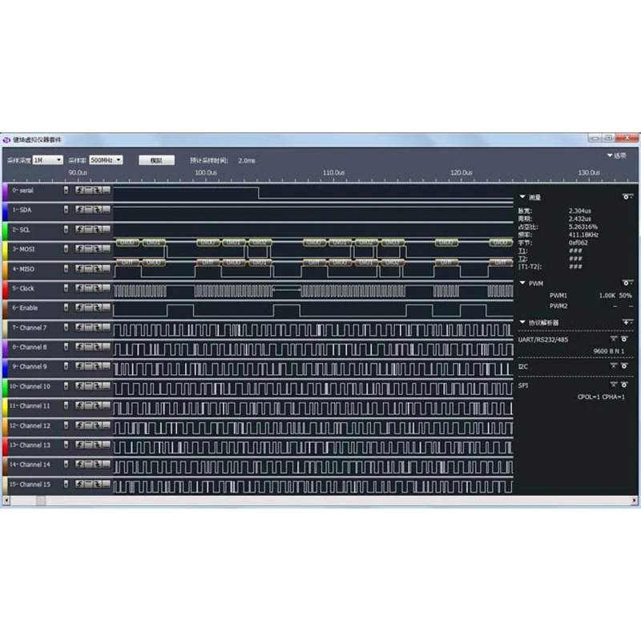This screenshot has width=641, height=641.
Task: Set high-level trigger on 1-SDA channel
Action: click(88, 210)
